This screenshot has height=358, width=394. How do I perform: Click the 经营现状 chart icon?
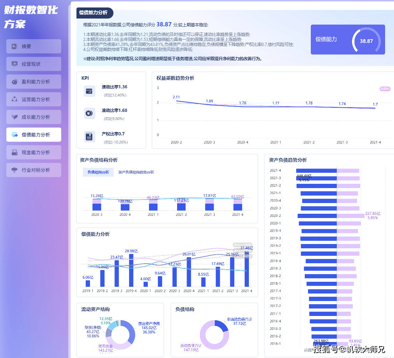pos(15,64)
